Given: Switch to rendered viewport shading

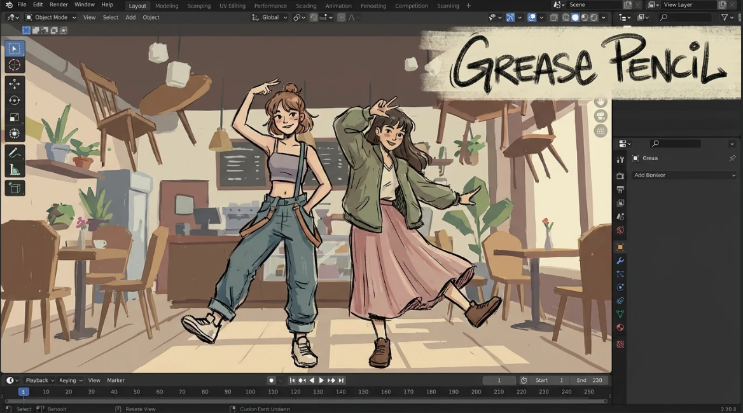Looking at the screenshot, I should 594,18.
